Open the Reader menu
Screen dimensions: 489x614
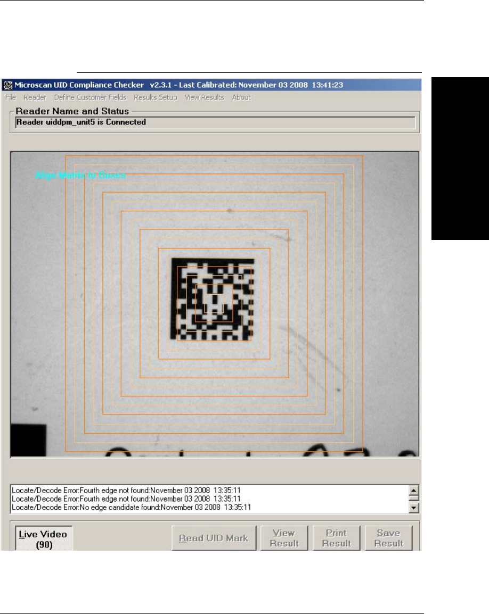tap(35, 97)
